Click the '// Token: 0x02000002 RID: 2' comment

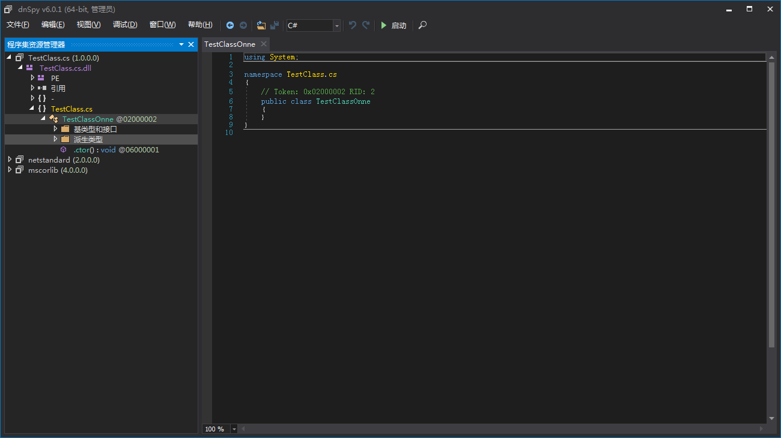[x=317, y=92]
